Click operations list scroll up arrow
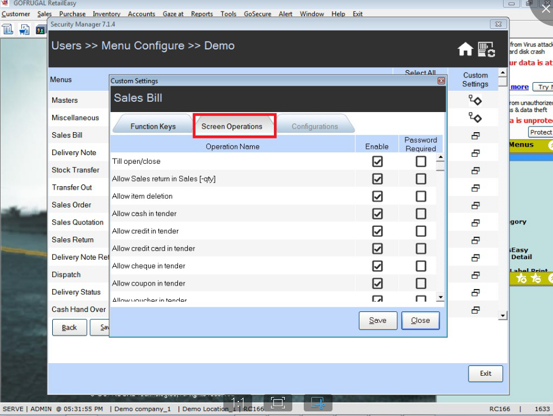553x416 pixels. (x=440, y=157)
